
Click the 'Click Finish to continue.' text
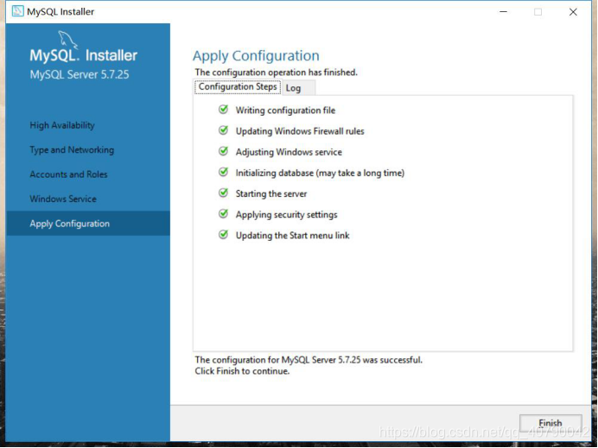tap(242, 371)
